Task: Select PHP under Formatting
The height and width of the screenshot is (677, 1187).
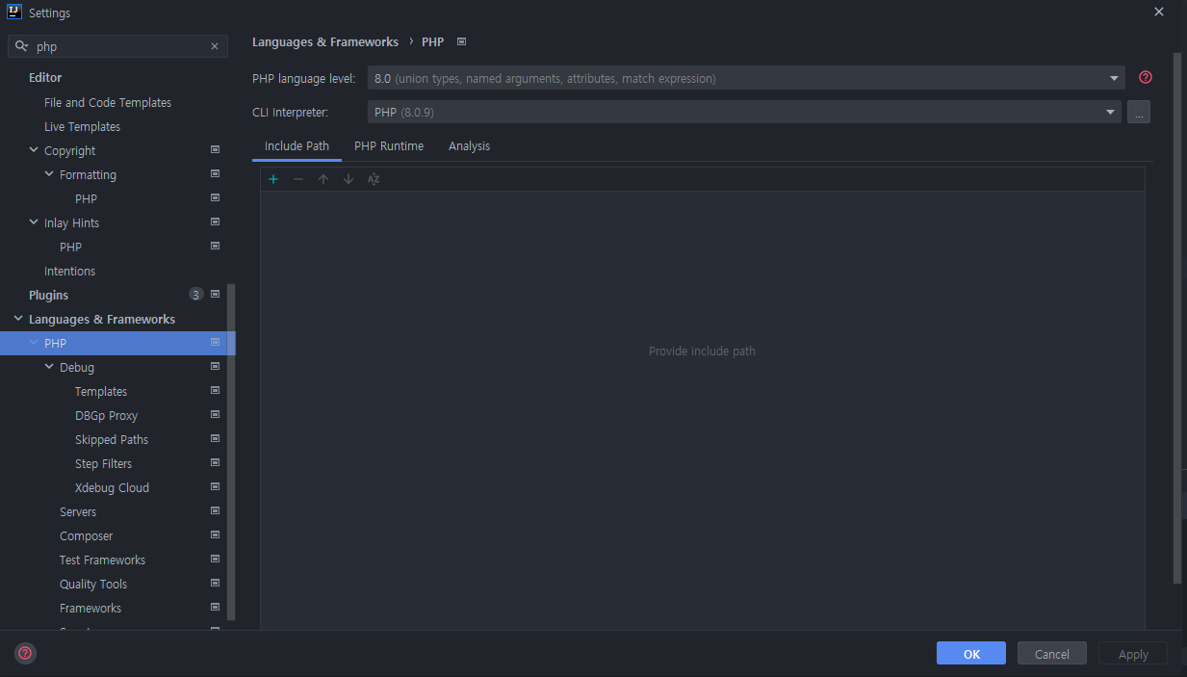Action: pos(86,198)
